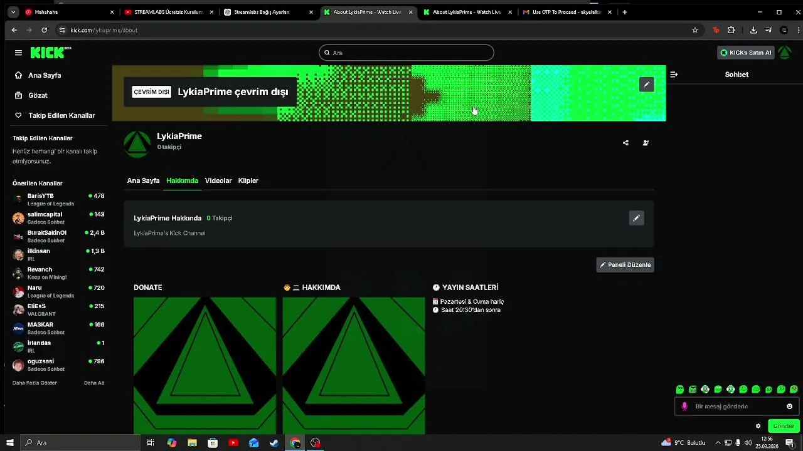Switch to Streamlabs Bağış Ayarları browser tab
Screen dimensions: 803x451
click(268, 12)
